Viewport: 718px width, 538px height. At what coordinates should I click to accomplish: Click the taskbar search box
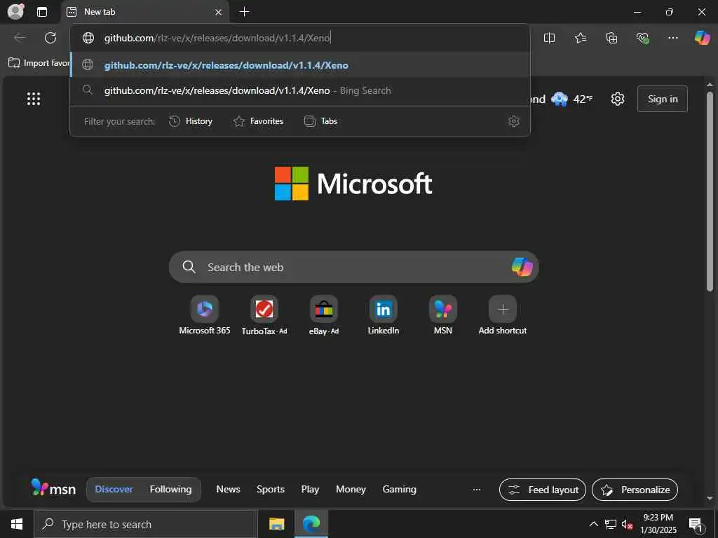(146, 524)
